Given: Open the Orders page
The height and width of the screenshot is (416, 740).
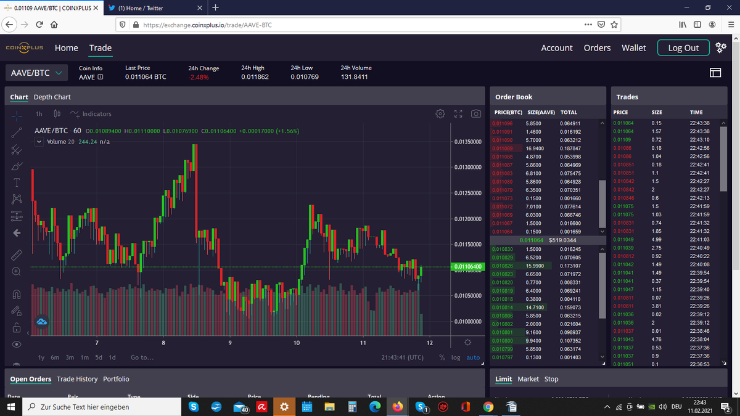Looking at the screenshot, I should 597,47.
